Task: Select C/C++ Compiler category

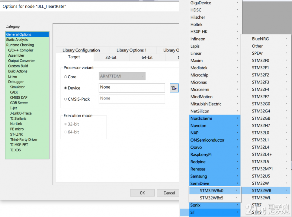Action: tap(27, 50)
